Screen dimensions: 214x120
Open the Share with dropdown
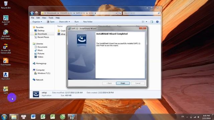64,22
